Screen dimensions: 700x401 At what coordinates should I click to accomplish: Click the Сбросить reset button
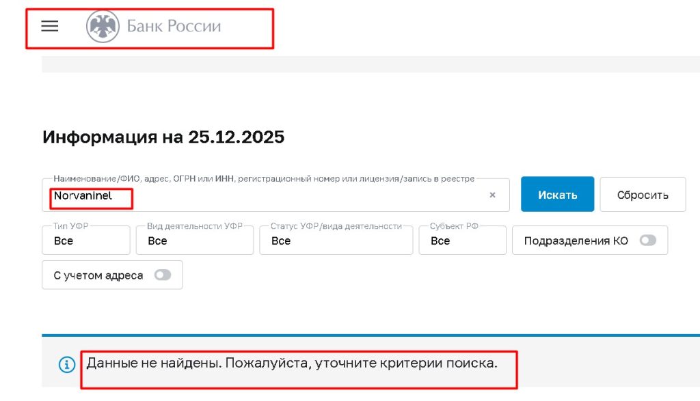642,194
